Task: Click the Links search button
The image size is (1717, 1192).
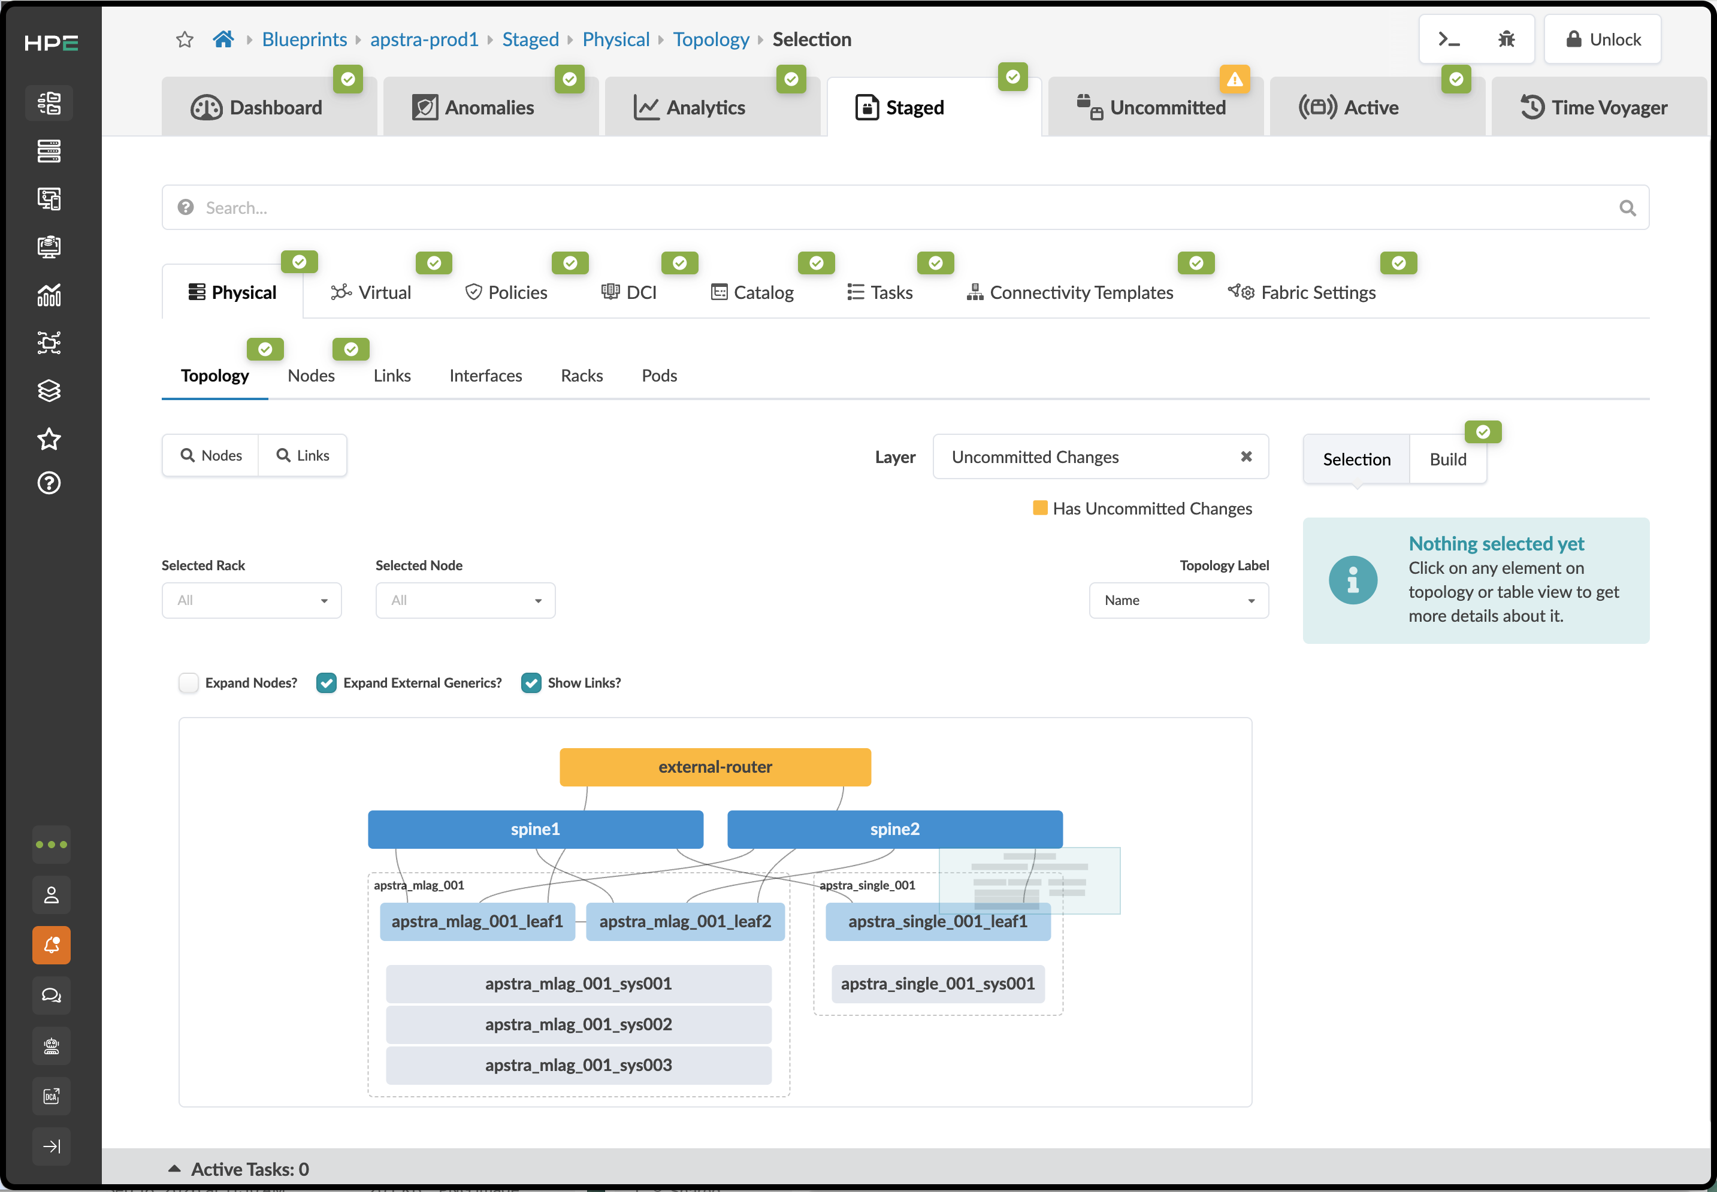Action: tap(303, 456)
